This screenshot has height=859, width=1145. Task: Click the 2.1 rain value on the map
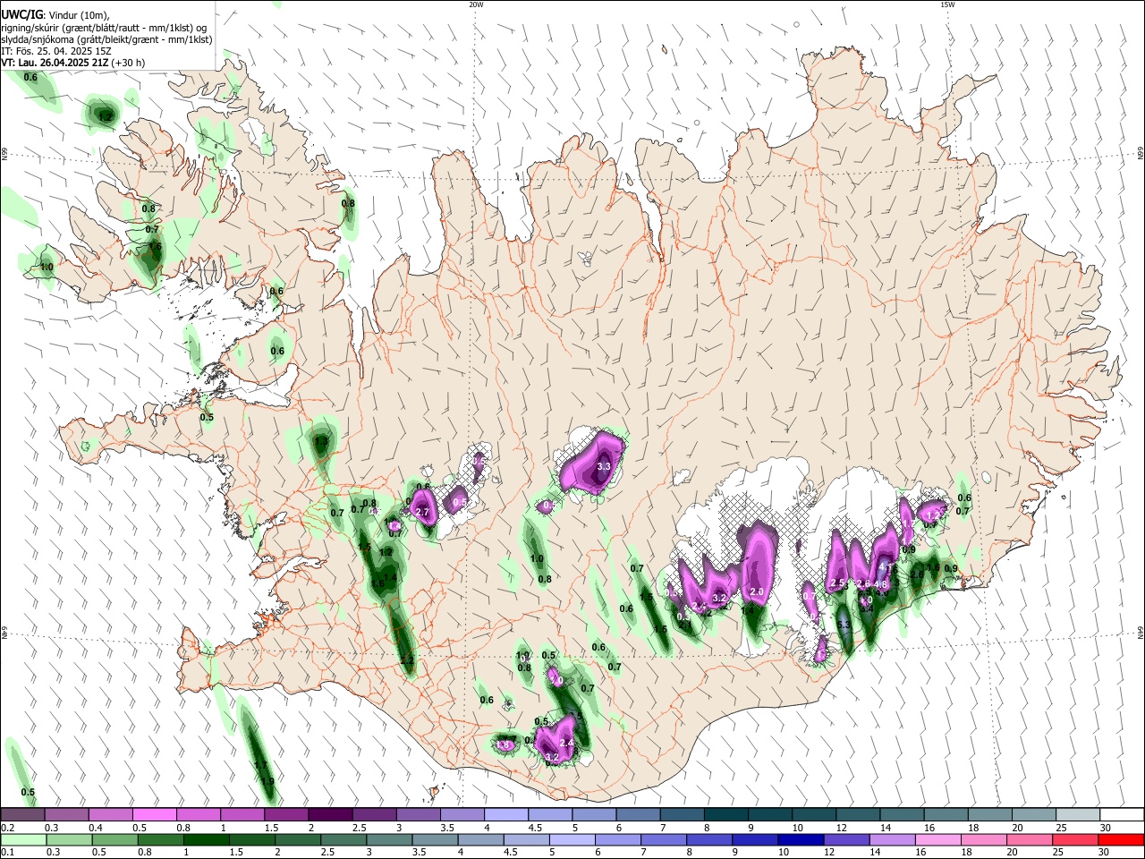click(685, 625)
